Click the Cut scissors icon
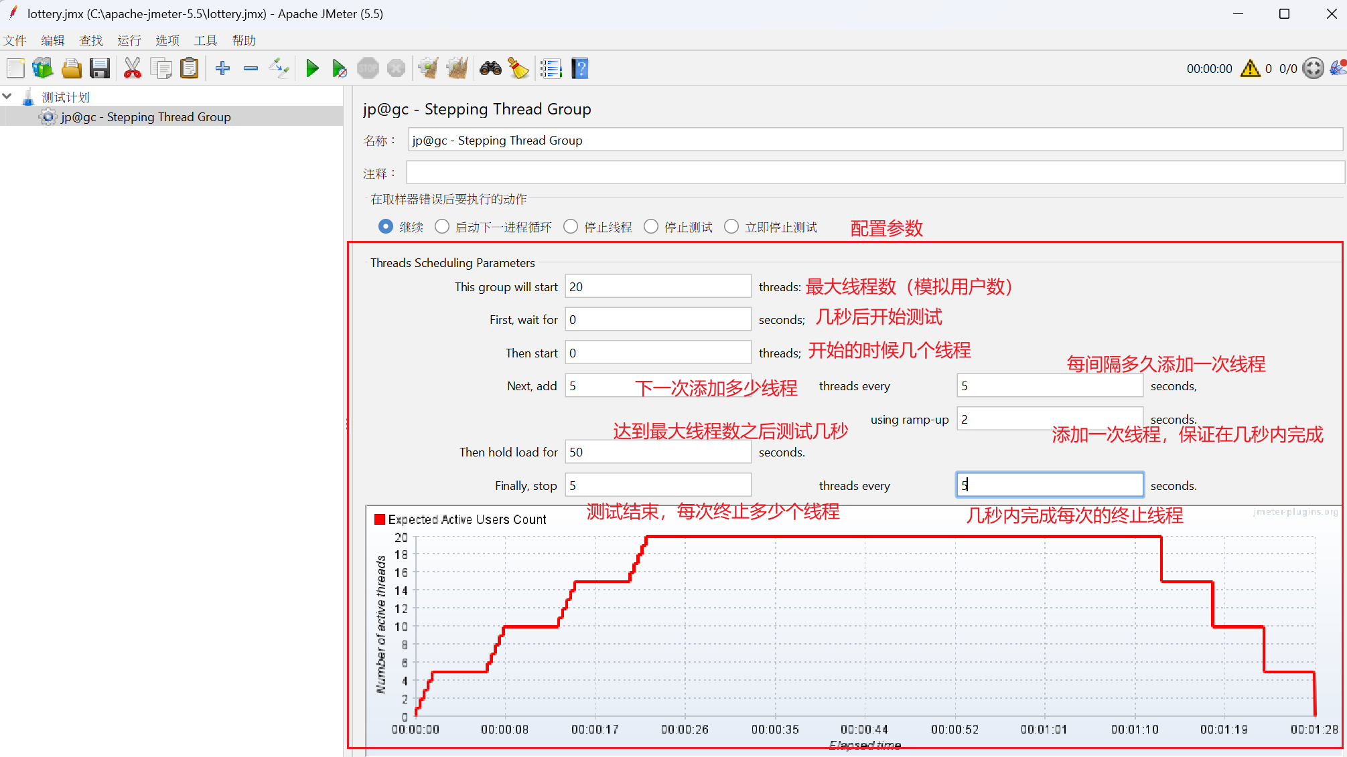 [x=133, y=68]
